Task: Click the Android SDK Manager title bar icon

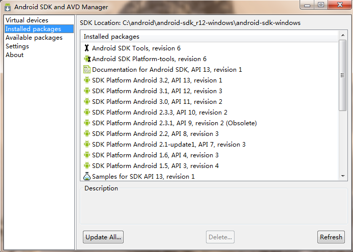Action: 8,7
